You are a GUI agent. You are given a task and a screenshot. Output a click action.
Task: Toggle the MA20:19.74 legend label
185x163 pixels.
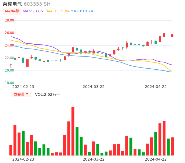point(81,11)
